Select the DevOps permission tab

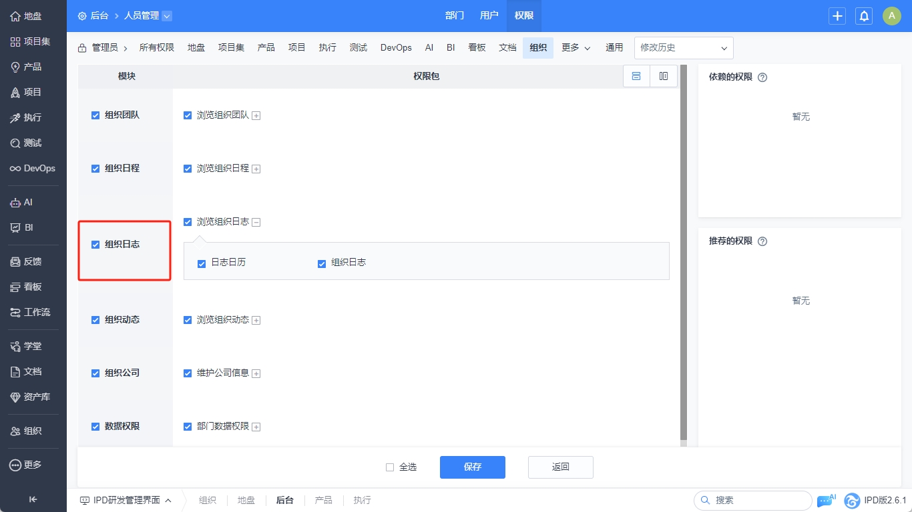[x=396, y=48]
